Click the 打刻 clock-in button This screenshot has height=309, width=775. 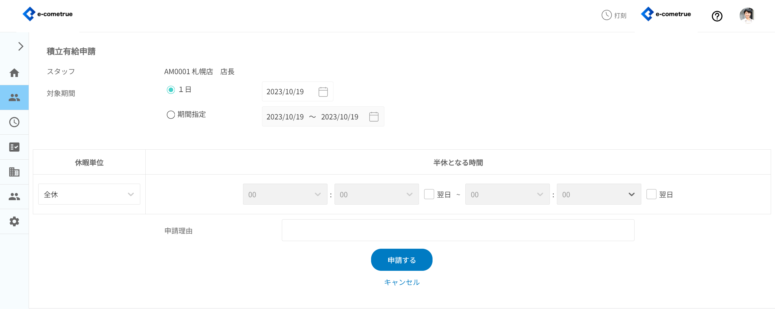coord(614,15)
